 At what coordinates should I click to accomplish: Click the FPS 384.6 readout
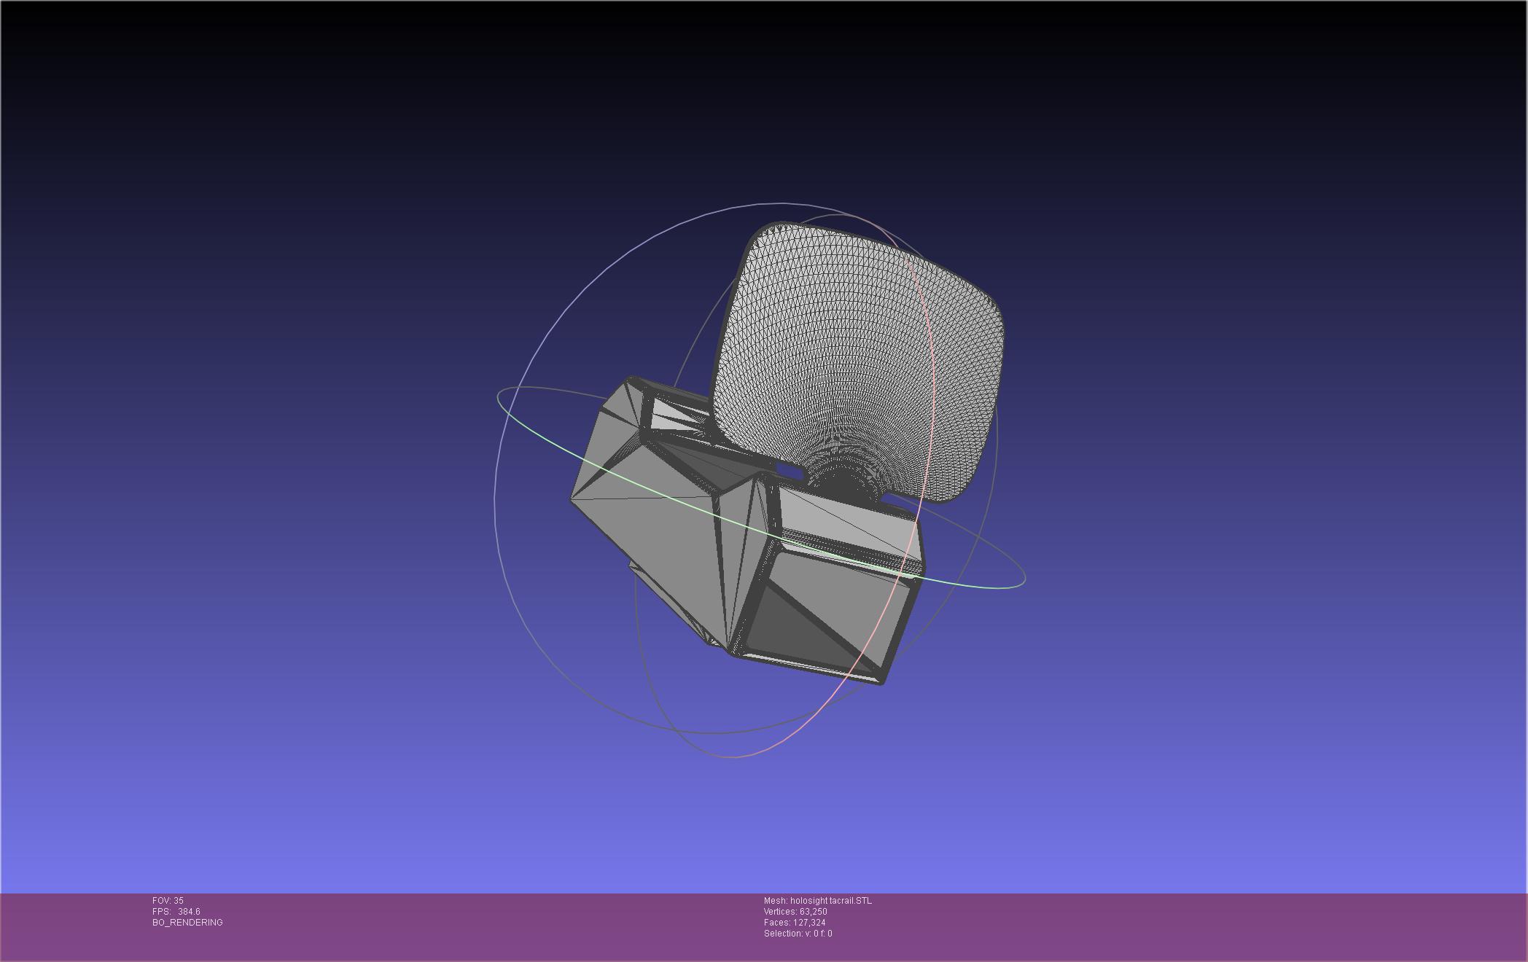coord(176,912)
